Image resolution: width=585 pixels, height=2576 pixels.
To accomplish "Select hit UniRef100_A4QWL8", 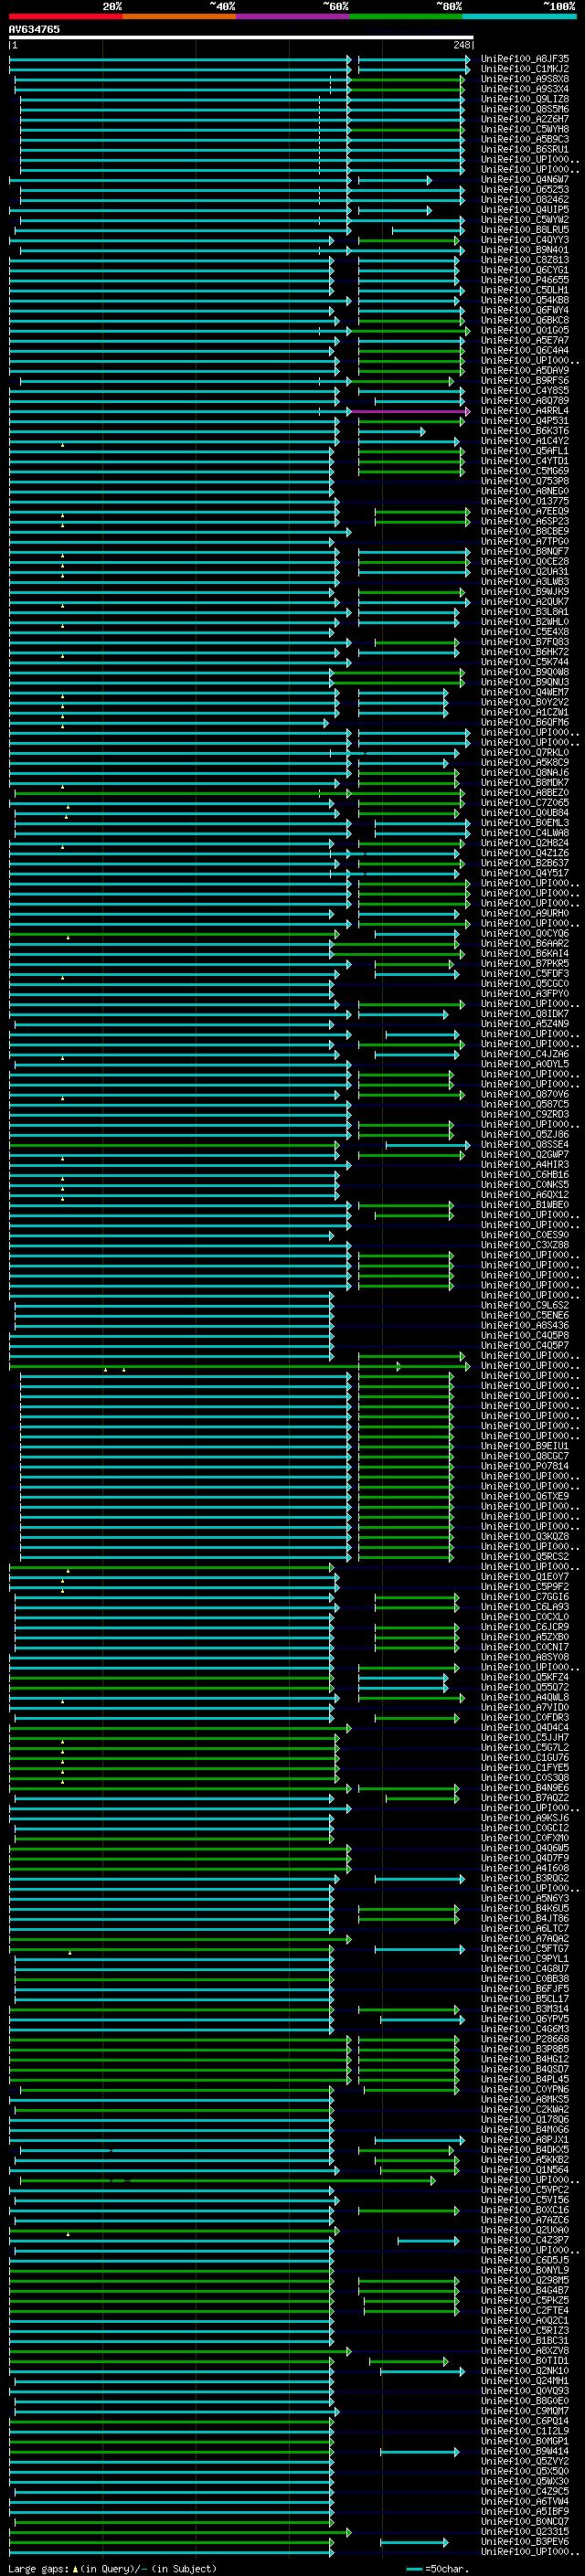I will click(525, 1697).
